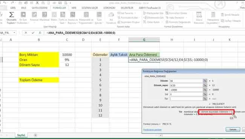Viewport: 245px width, 139px height.
Task: Switch to the VERİ tab
Action: 74,8
